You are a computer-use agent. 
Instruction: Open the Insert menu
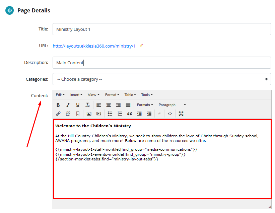tap(76, 95)
